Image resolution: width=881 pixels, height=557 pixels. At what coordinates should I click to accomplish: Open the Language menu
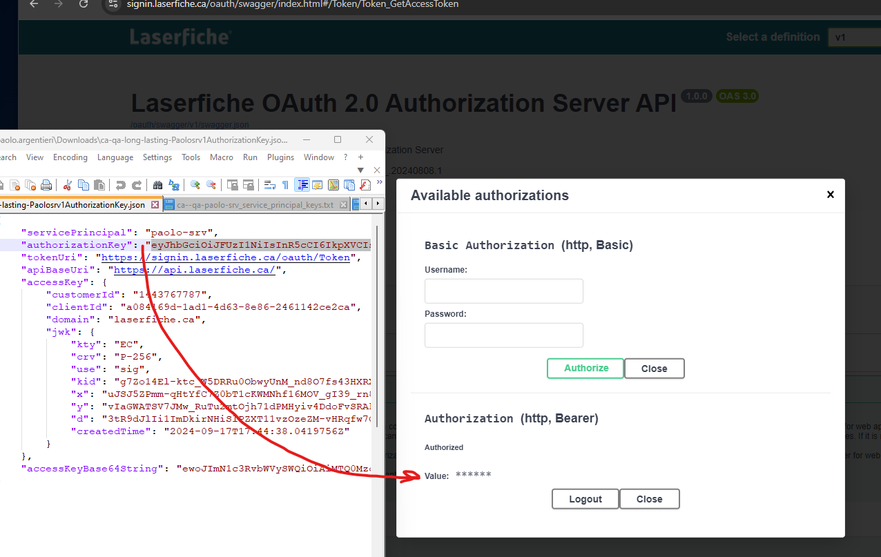coord(115,157)
